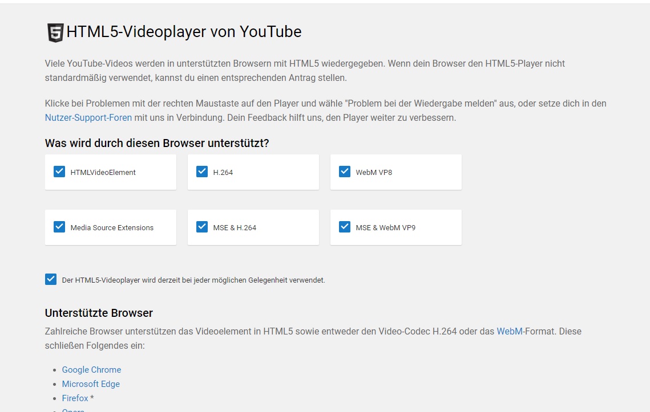Open the WebM format link
Image resolution: width=650 pixels, height=412 pixels.
tap(510, 331)
